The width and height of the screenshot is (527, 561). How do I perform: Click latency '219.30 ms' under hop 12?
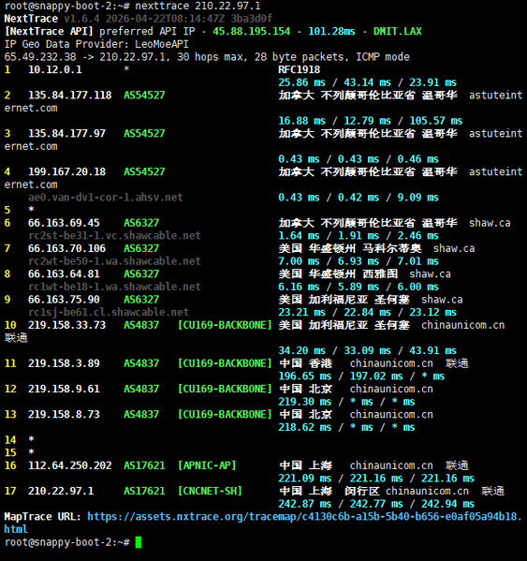(x=305, y=402)
